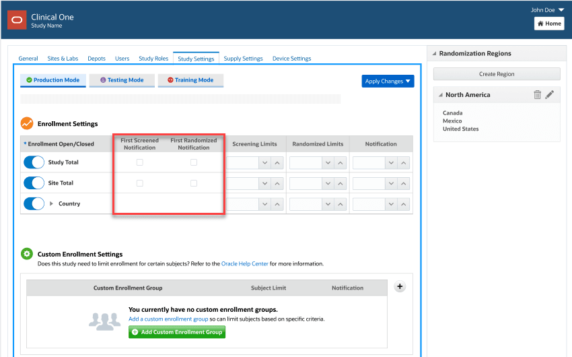Toggle Country enrollment switch

click(34, 203)
